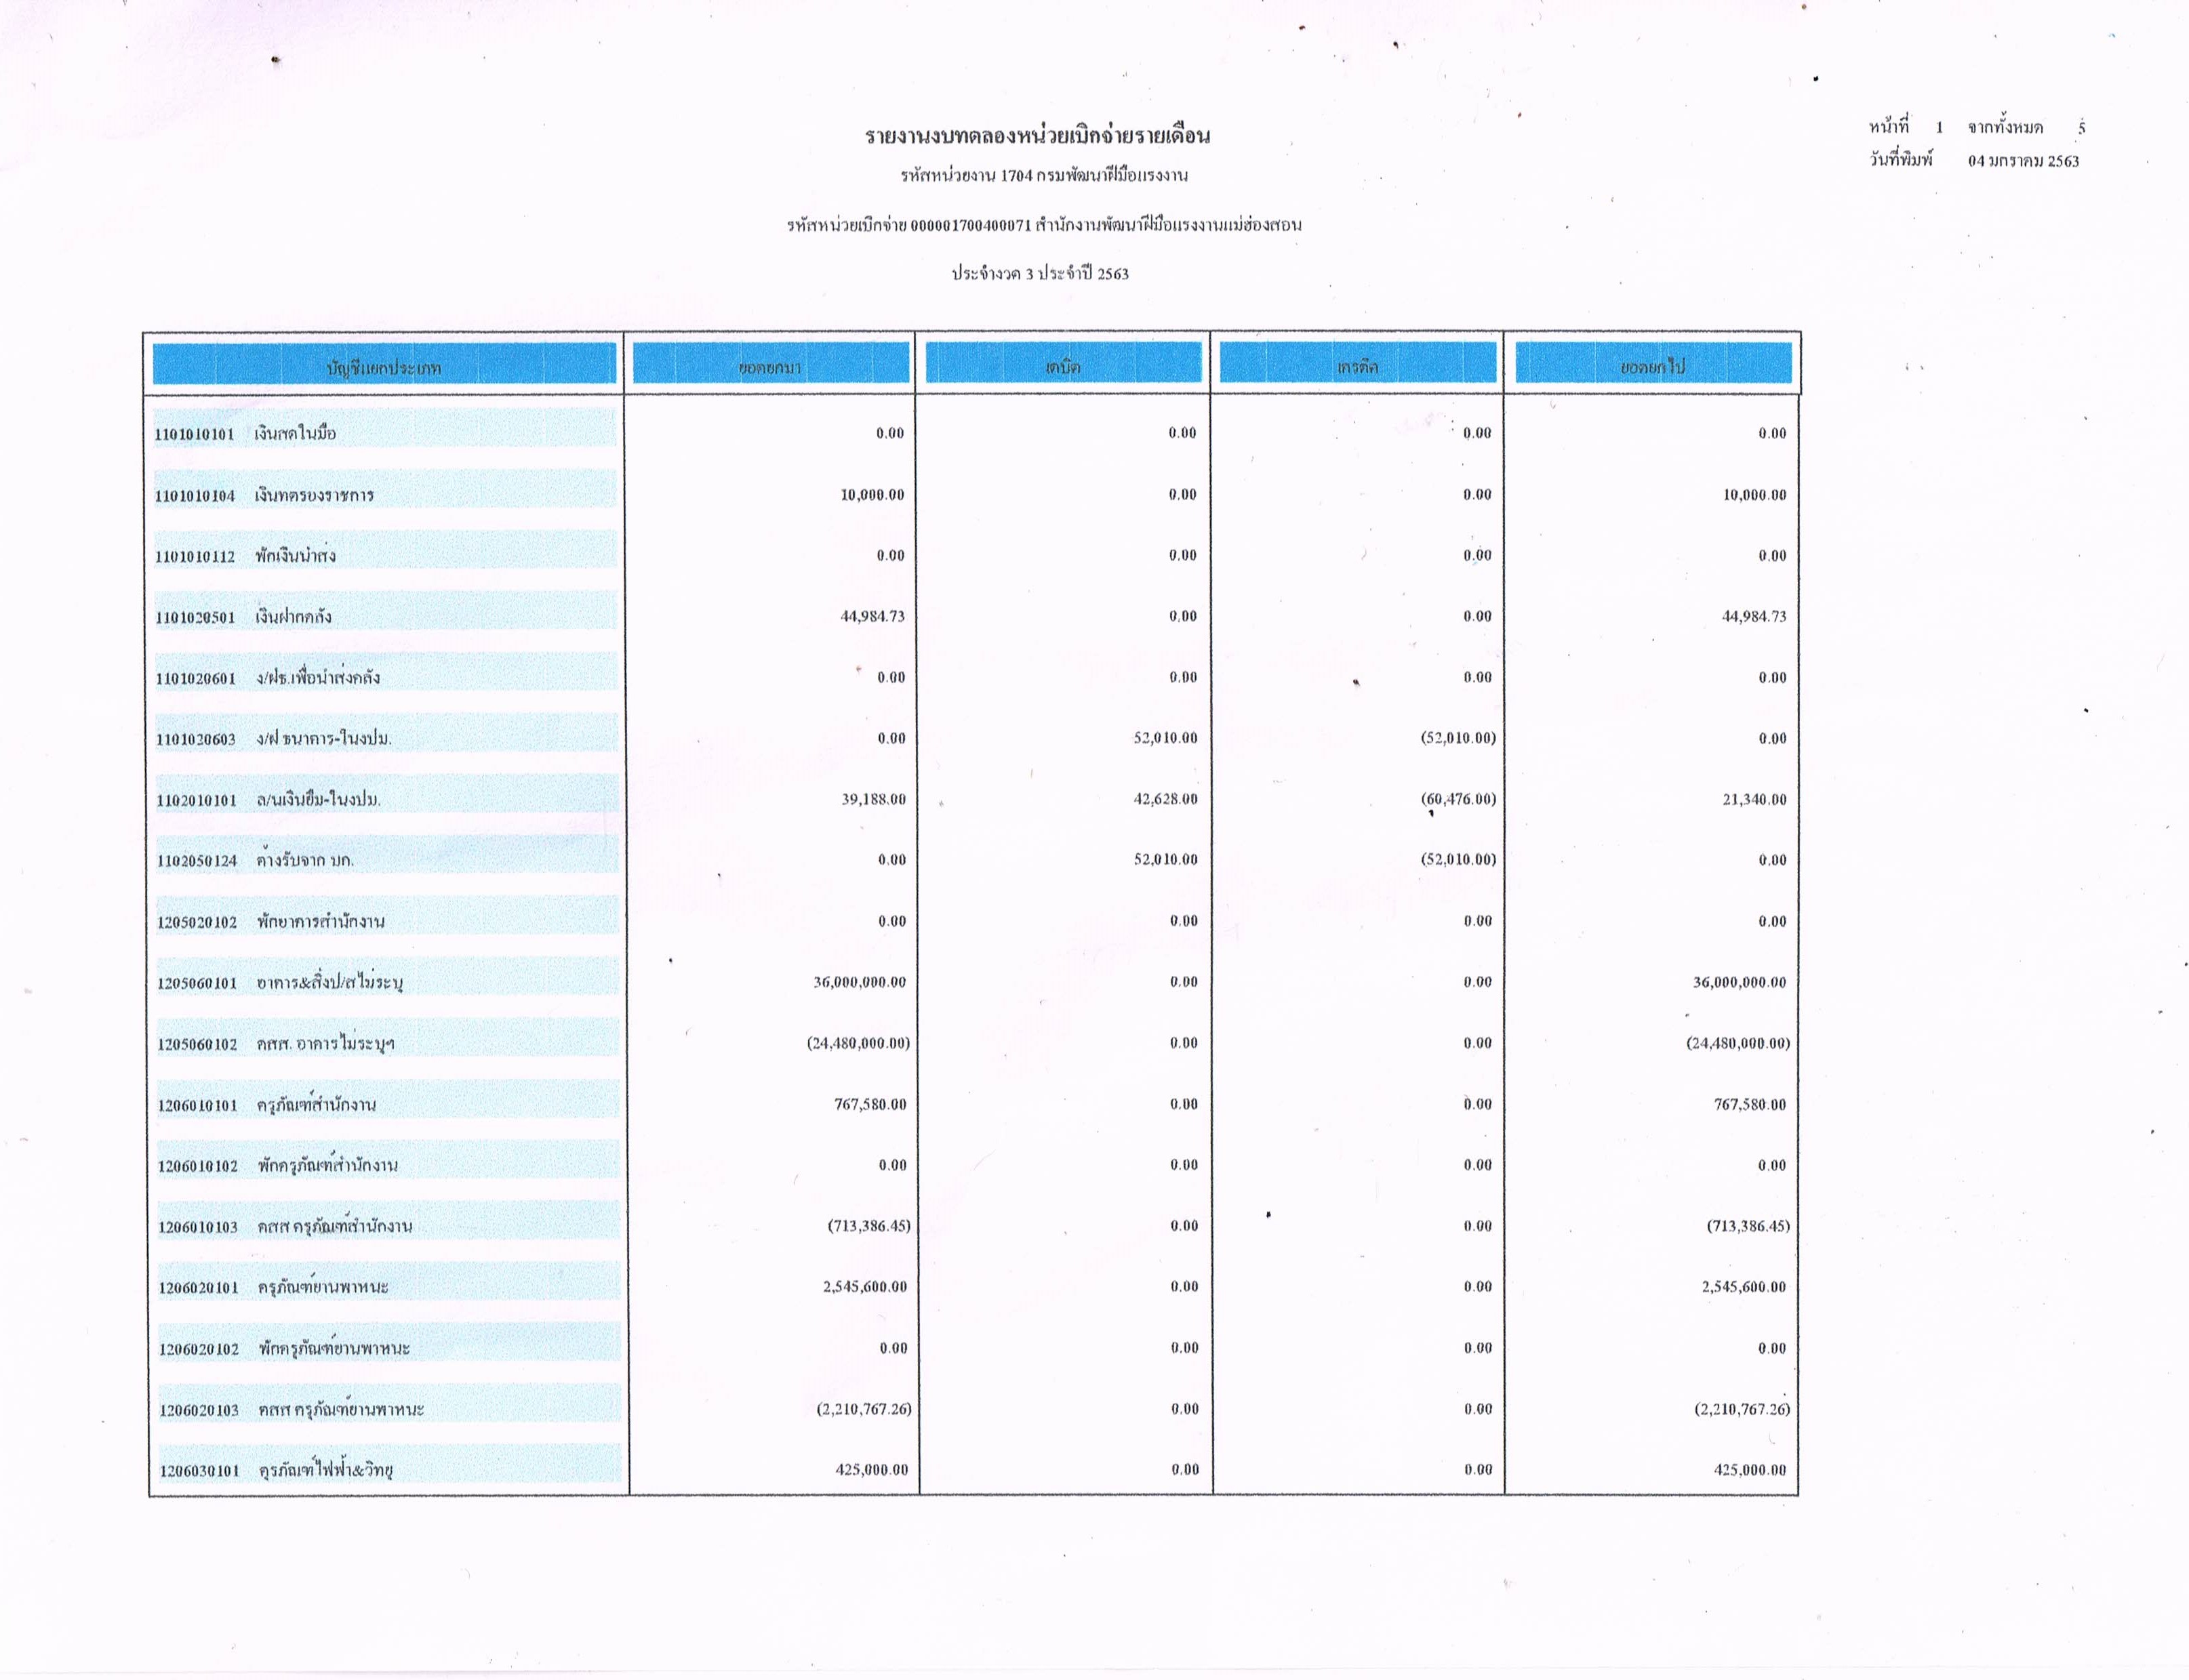Select the เครดิต column header
This screenshot has width=2189, height=1680.
[1357, 367]
